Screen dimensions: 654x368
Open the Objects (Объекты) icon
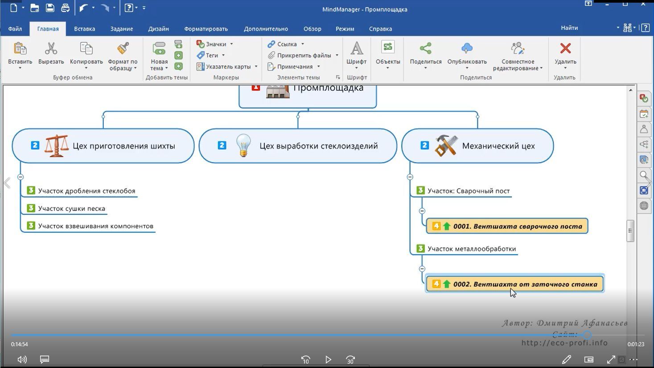pyautogui.click(x=388, y=47)
